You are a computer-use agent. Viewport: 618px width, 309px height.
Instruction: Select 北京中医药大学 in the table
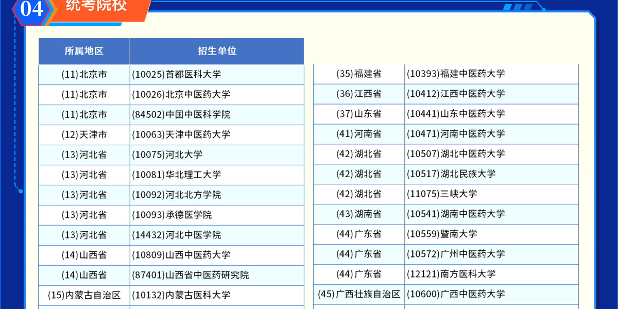click(x=181, y=94)
